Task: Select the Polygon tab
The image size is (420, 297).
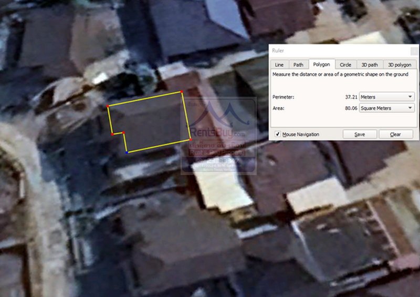Action: 321,64
